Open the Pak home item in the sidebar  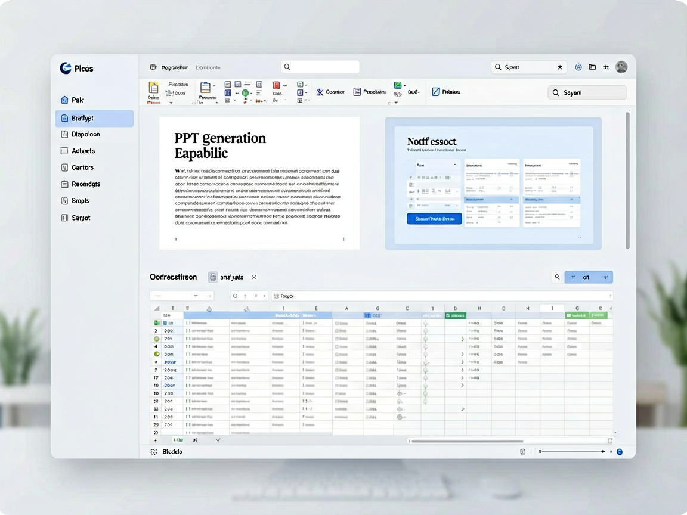click(72, 100)
